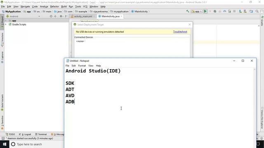Image resolution: width=264 pixels, height=148 pixels.
Task: Switch to MainActivity.java editor tab
Action: pos(111,16)
